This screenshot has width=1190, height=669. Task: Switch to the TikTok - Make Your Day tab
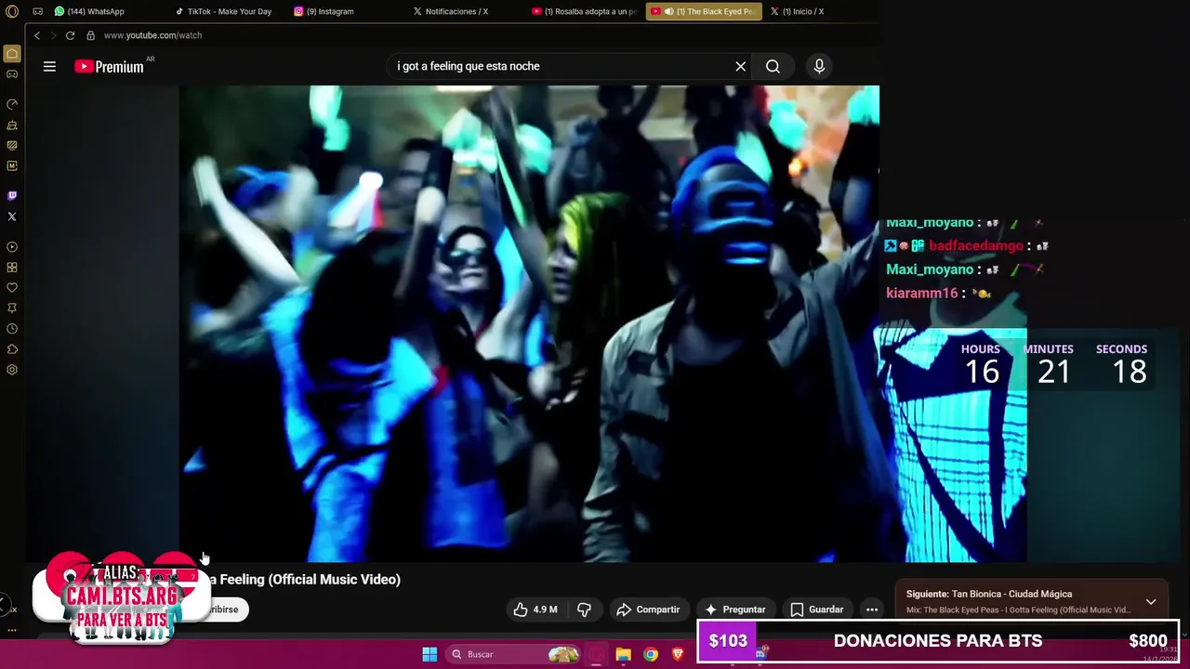coord(223,11)
